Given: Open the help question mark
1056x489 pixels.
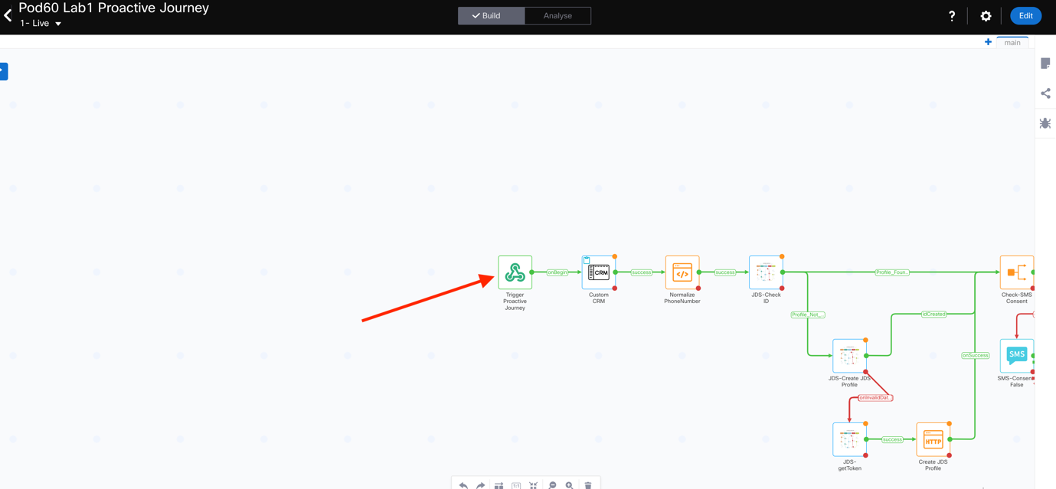Looking at the screenshot, I should 952,15.
